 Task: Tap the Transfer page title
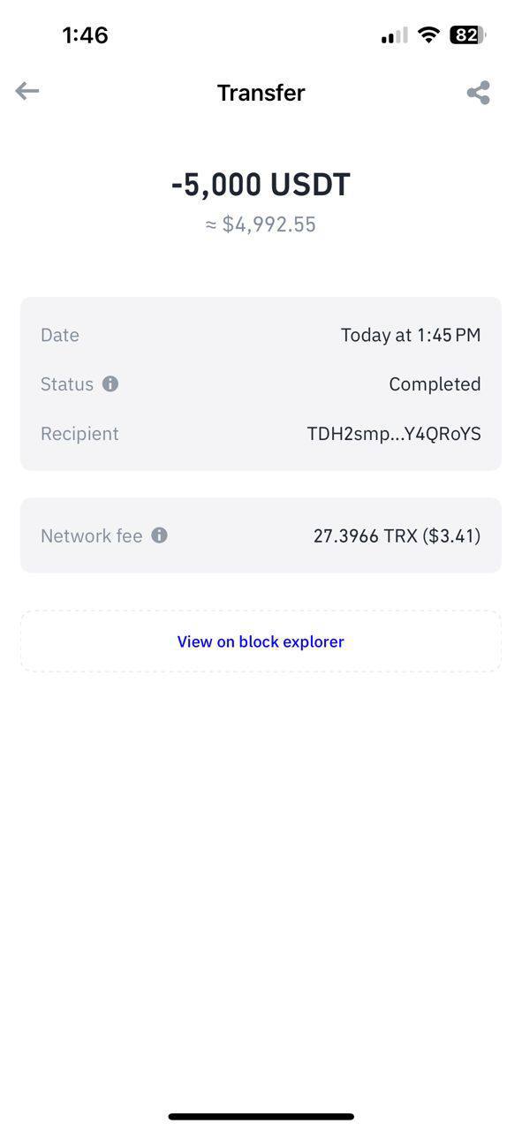click(261, 93)
